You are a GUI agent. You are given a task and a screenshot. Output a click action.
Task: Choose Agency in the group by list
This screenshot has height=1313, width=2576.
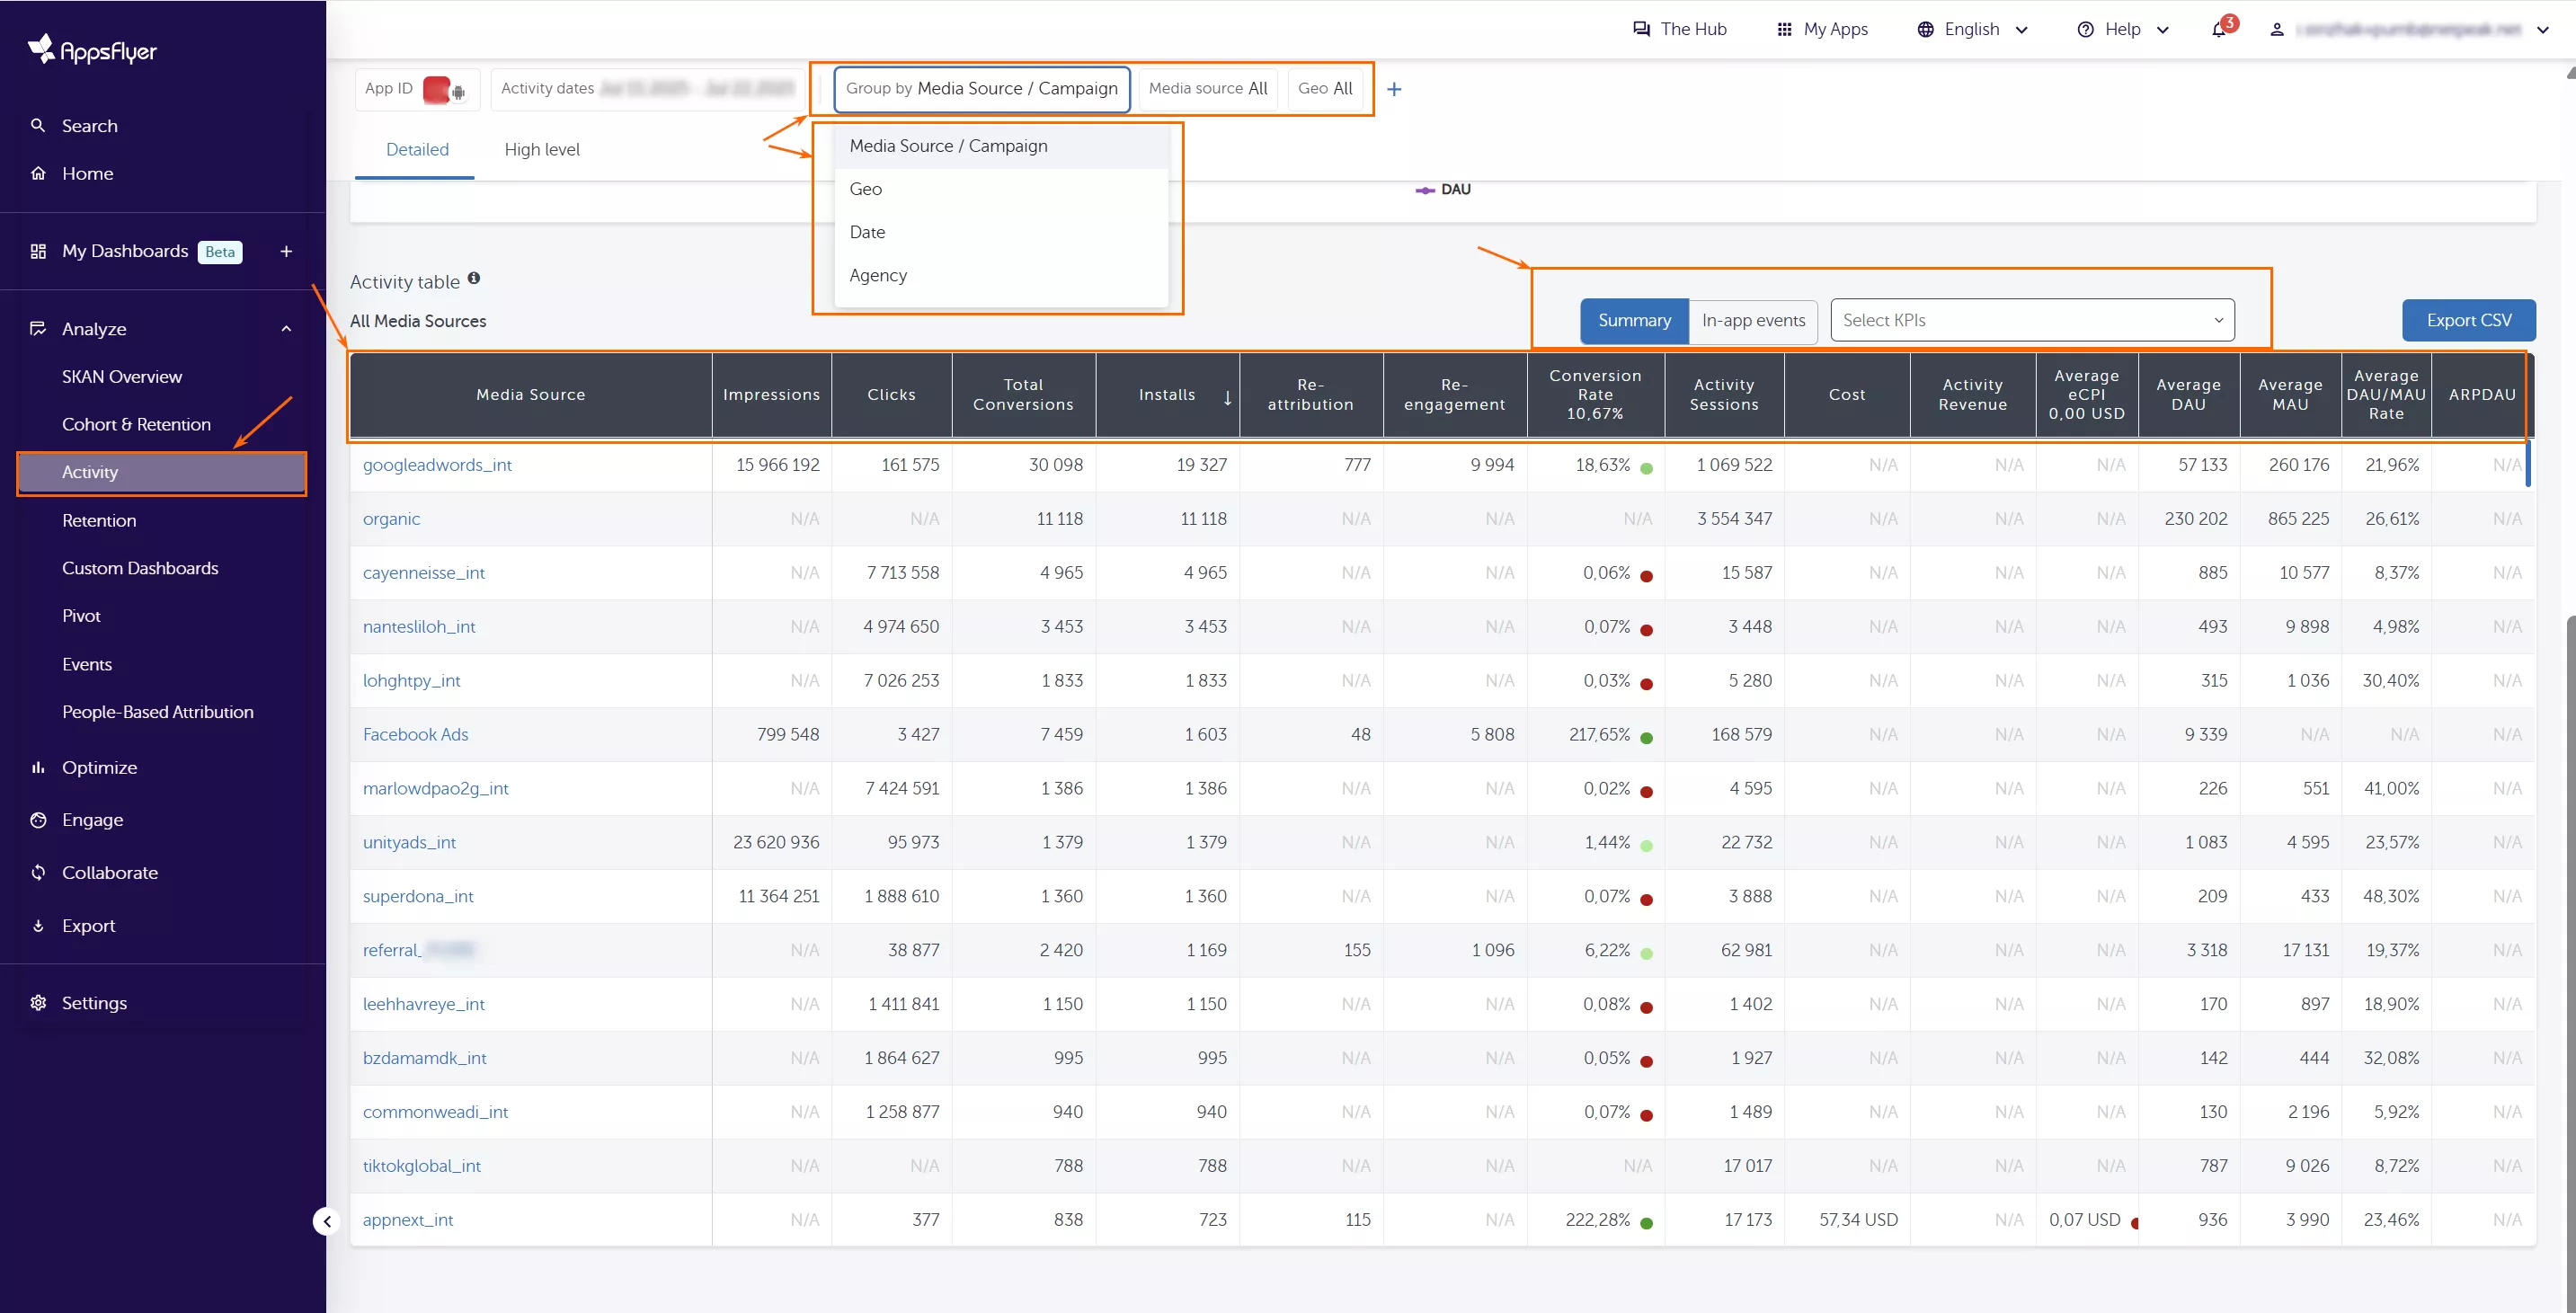[1001, 275]
